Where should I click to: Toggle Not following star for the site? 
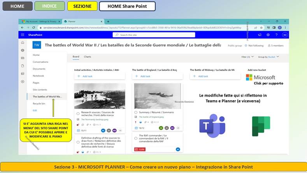pos(246,46)
